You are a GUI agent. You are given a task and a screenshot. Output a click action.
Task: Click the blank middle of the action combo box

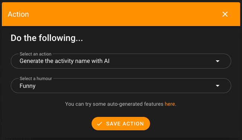click(162, 61)
